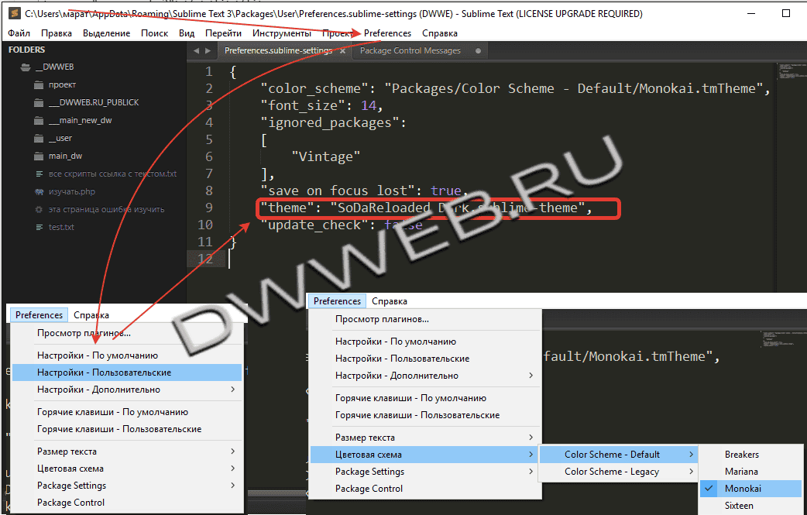Open the Инструменты menu in menu bar
This screenshot has width=807, height=515.
tap(281, 33)
